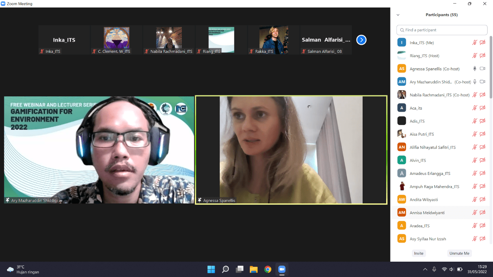The width and height of the screenshot is (493, 277).
Task: Click the Find a participant search field
Action: (x=442, y=30)
